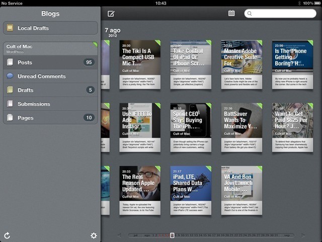Open 'The Real Reason Apple Updated' post
The image size is (322, 242).
click(140, 190)
